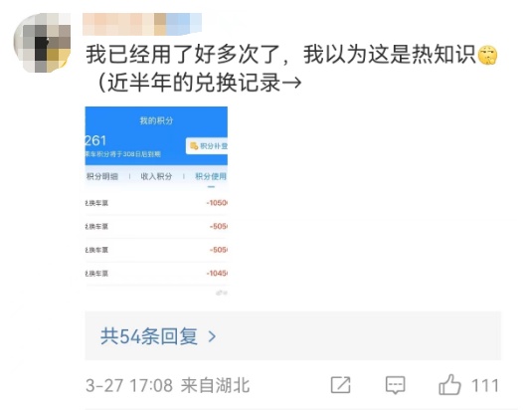
Task: Click the 111 like count
Action: tap(485, 385)
